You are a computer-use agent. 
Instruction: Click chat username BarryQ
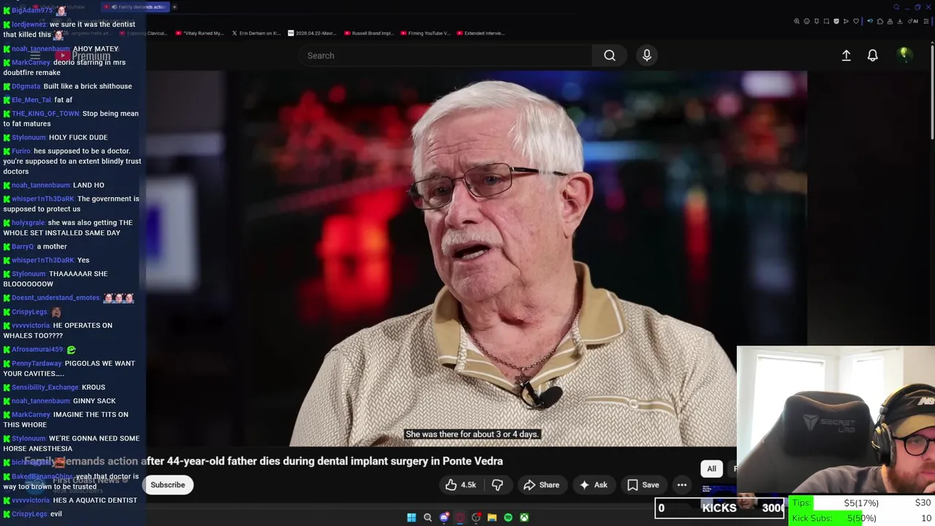click(x=23, y=247)
